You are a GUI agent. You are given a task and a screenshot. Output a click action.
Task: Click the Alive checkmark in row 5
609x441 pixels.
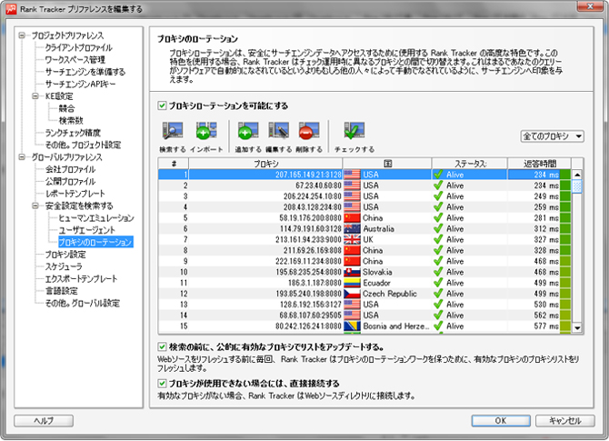438,218
